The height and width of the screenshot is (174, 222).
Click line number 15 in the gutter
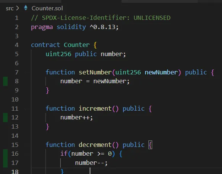pos(15,145)
